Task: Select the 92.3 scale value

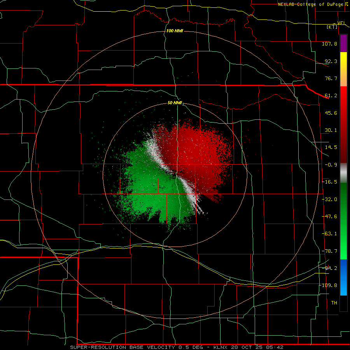Action: coord(331,61)
